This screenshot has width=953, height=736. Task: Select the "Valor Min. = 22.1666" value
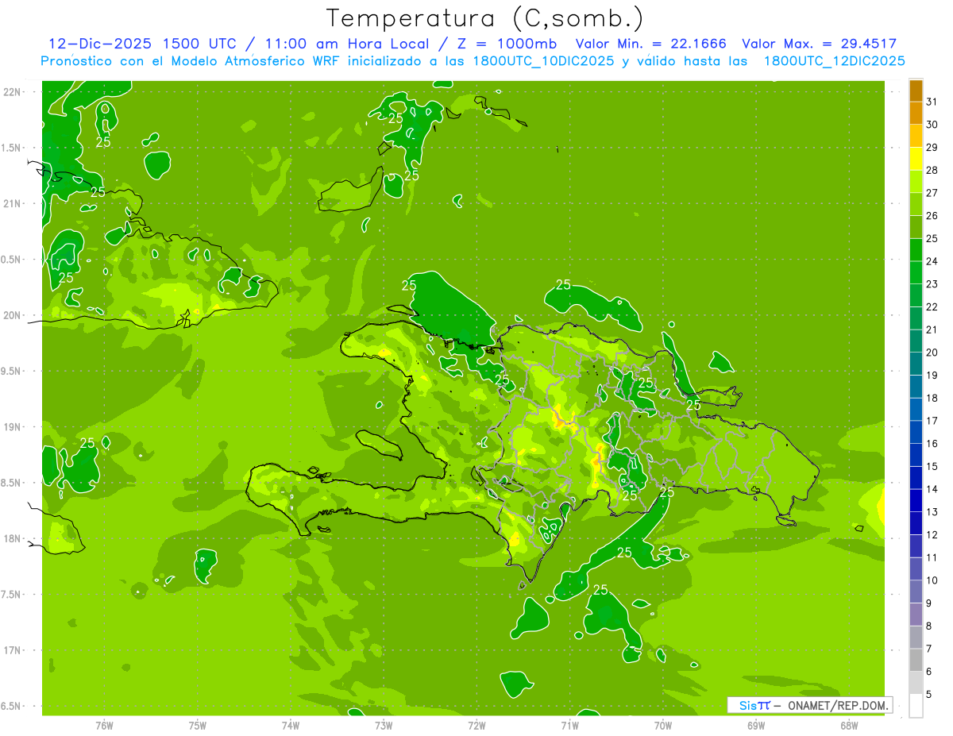[650, 44]
